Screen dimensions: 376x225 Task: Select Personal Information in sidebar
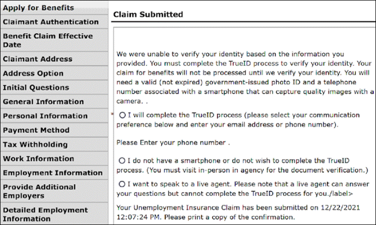tap(45, 116)
